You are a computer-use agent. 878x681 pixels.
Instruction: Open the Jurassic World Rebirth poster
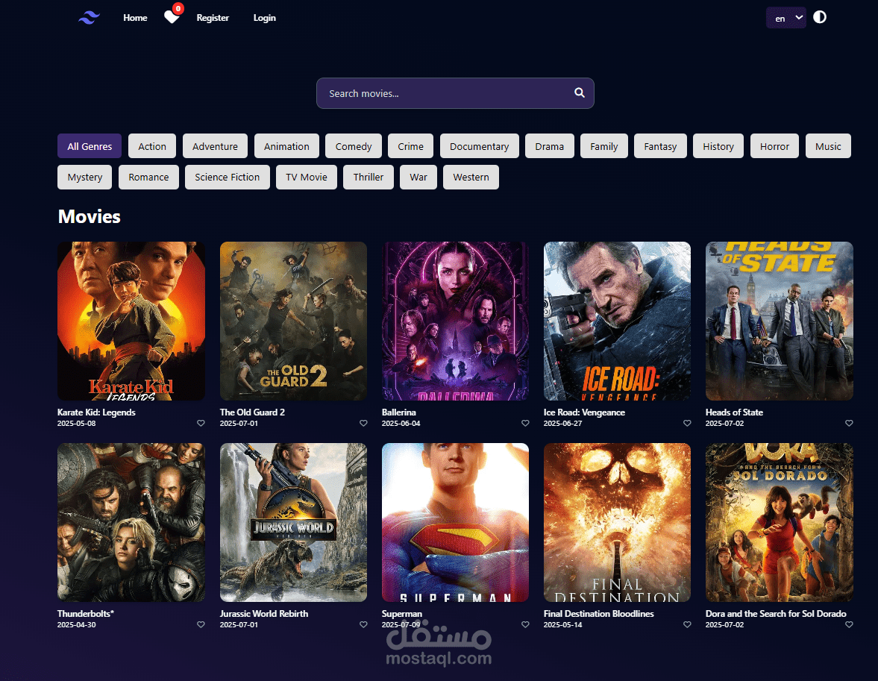pyautogui.click(x=293, y=523)
